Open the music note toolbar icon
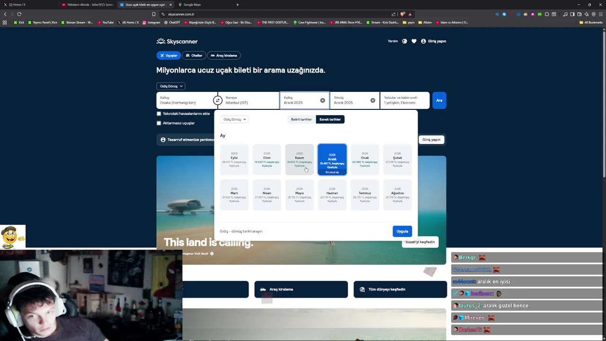 565,14
